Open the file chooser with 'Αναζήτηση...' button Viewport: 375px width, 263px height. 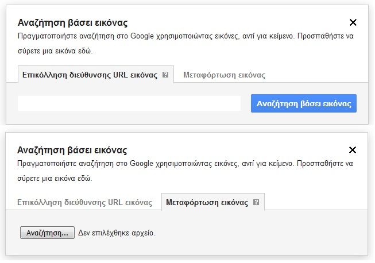(47, 233)
